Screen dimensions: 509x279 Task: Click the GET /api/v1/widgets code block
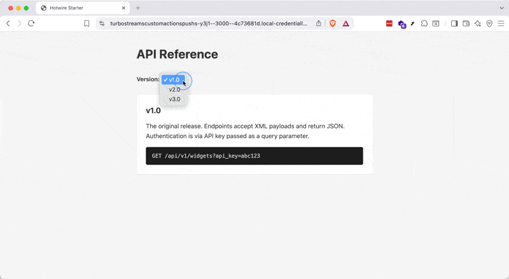point(254,156)
